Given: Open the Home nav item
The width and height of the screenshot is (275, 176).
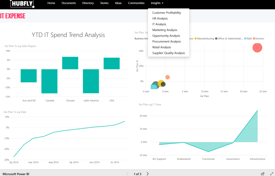Looking at the screenshot, I should (51, 3).
